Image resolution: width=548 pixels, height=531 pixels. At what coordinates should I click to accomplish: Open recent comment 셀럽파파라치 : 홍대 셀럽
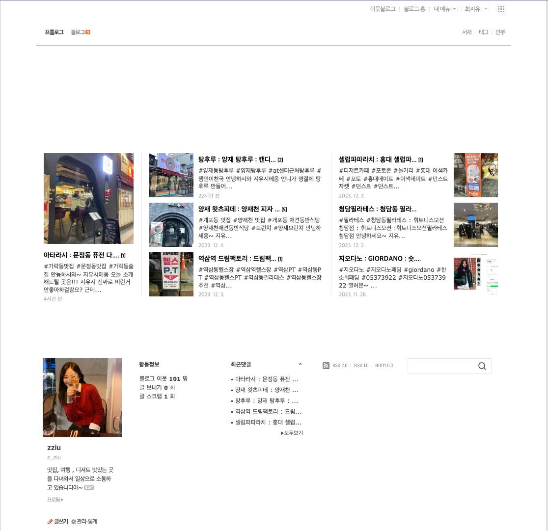coord(268,423)
